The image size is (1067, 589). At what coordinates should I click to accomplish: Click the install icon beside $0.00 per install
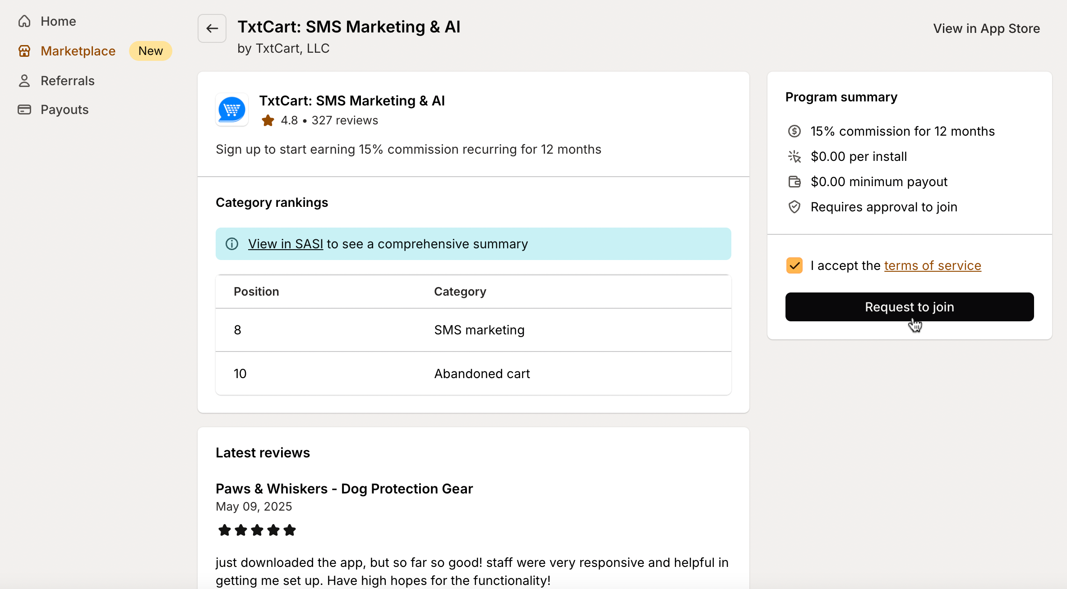[794, 156]
